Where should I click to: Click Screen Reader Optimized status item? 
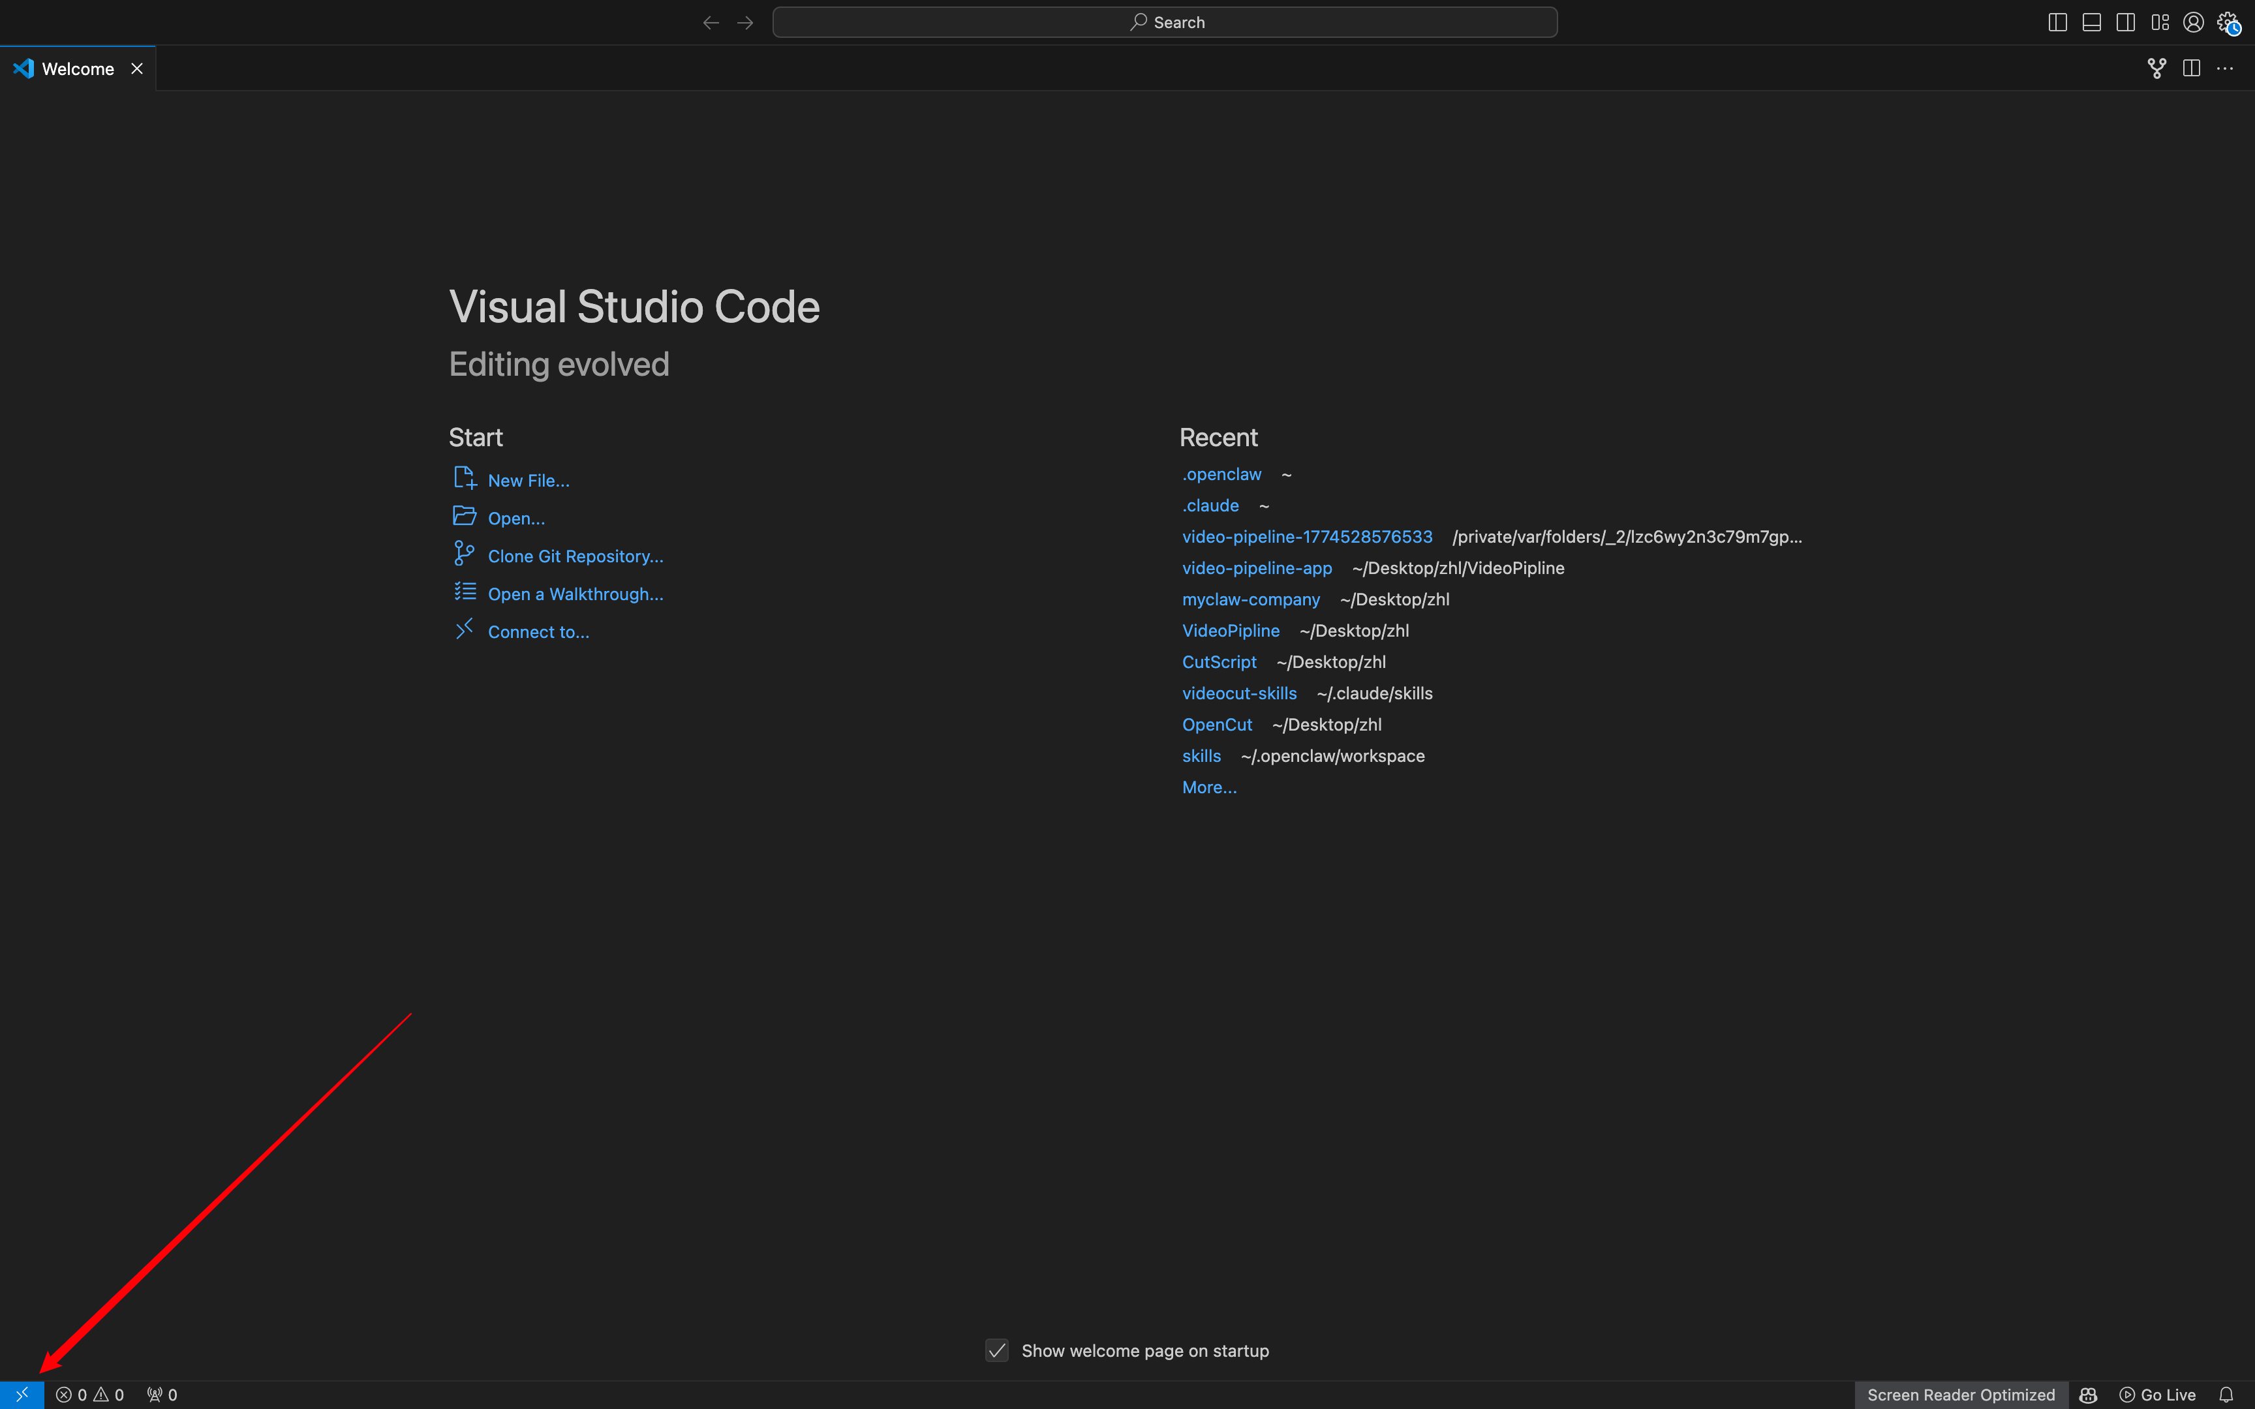pyautogui.click(x=1961, y=1394)
